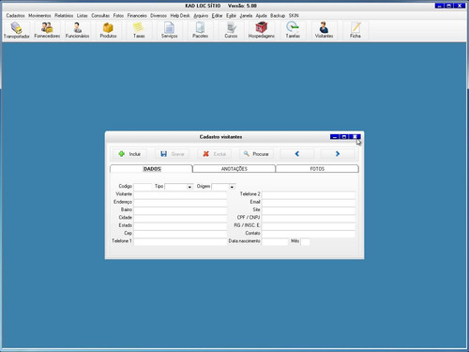Open the Transportador toolbar icon
Screen dimensions: 469x352
16,30
